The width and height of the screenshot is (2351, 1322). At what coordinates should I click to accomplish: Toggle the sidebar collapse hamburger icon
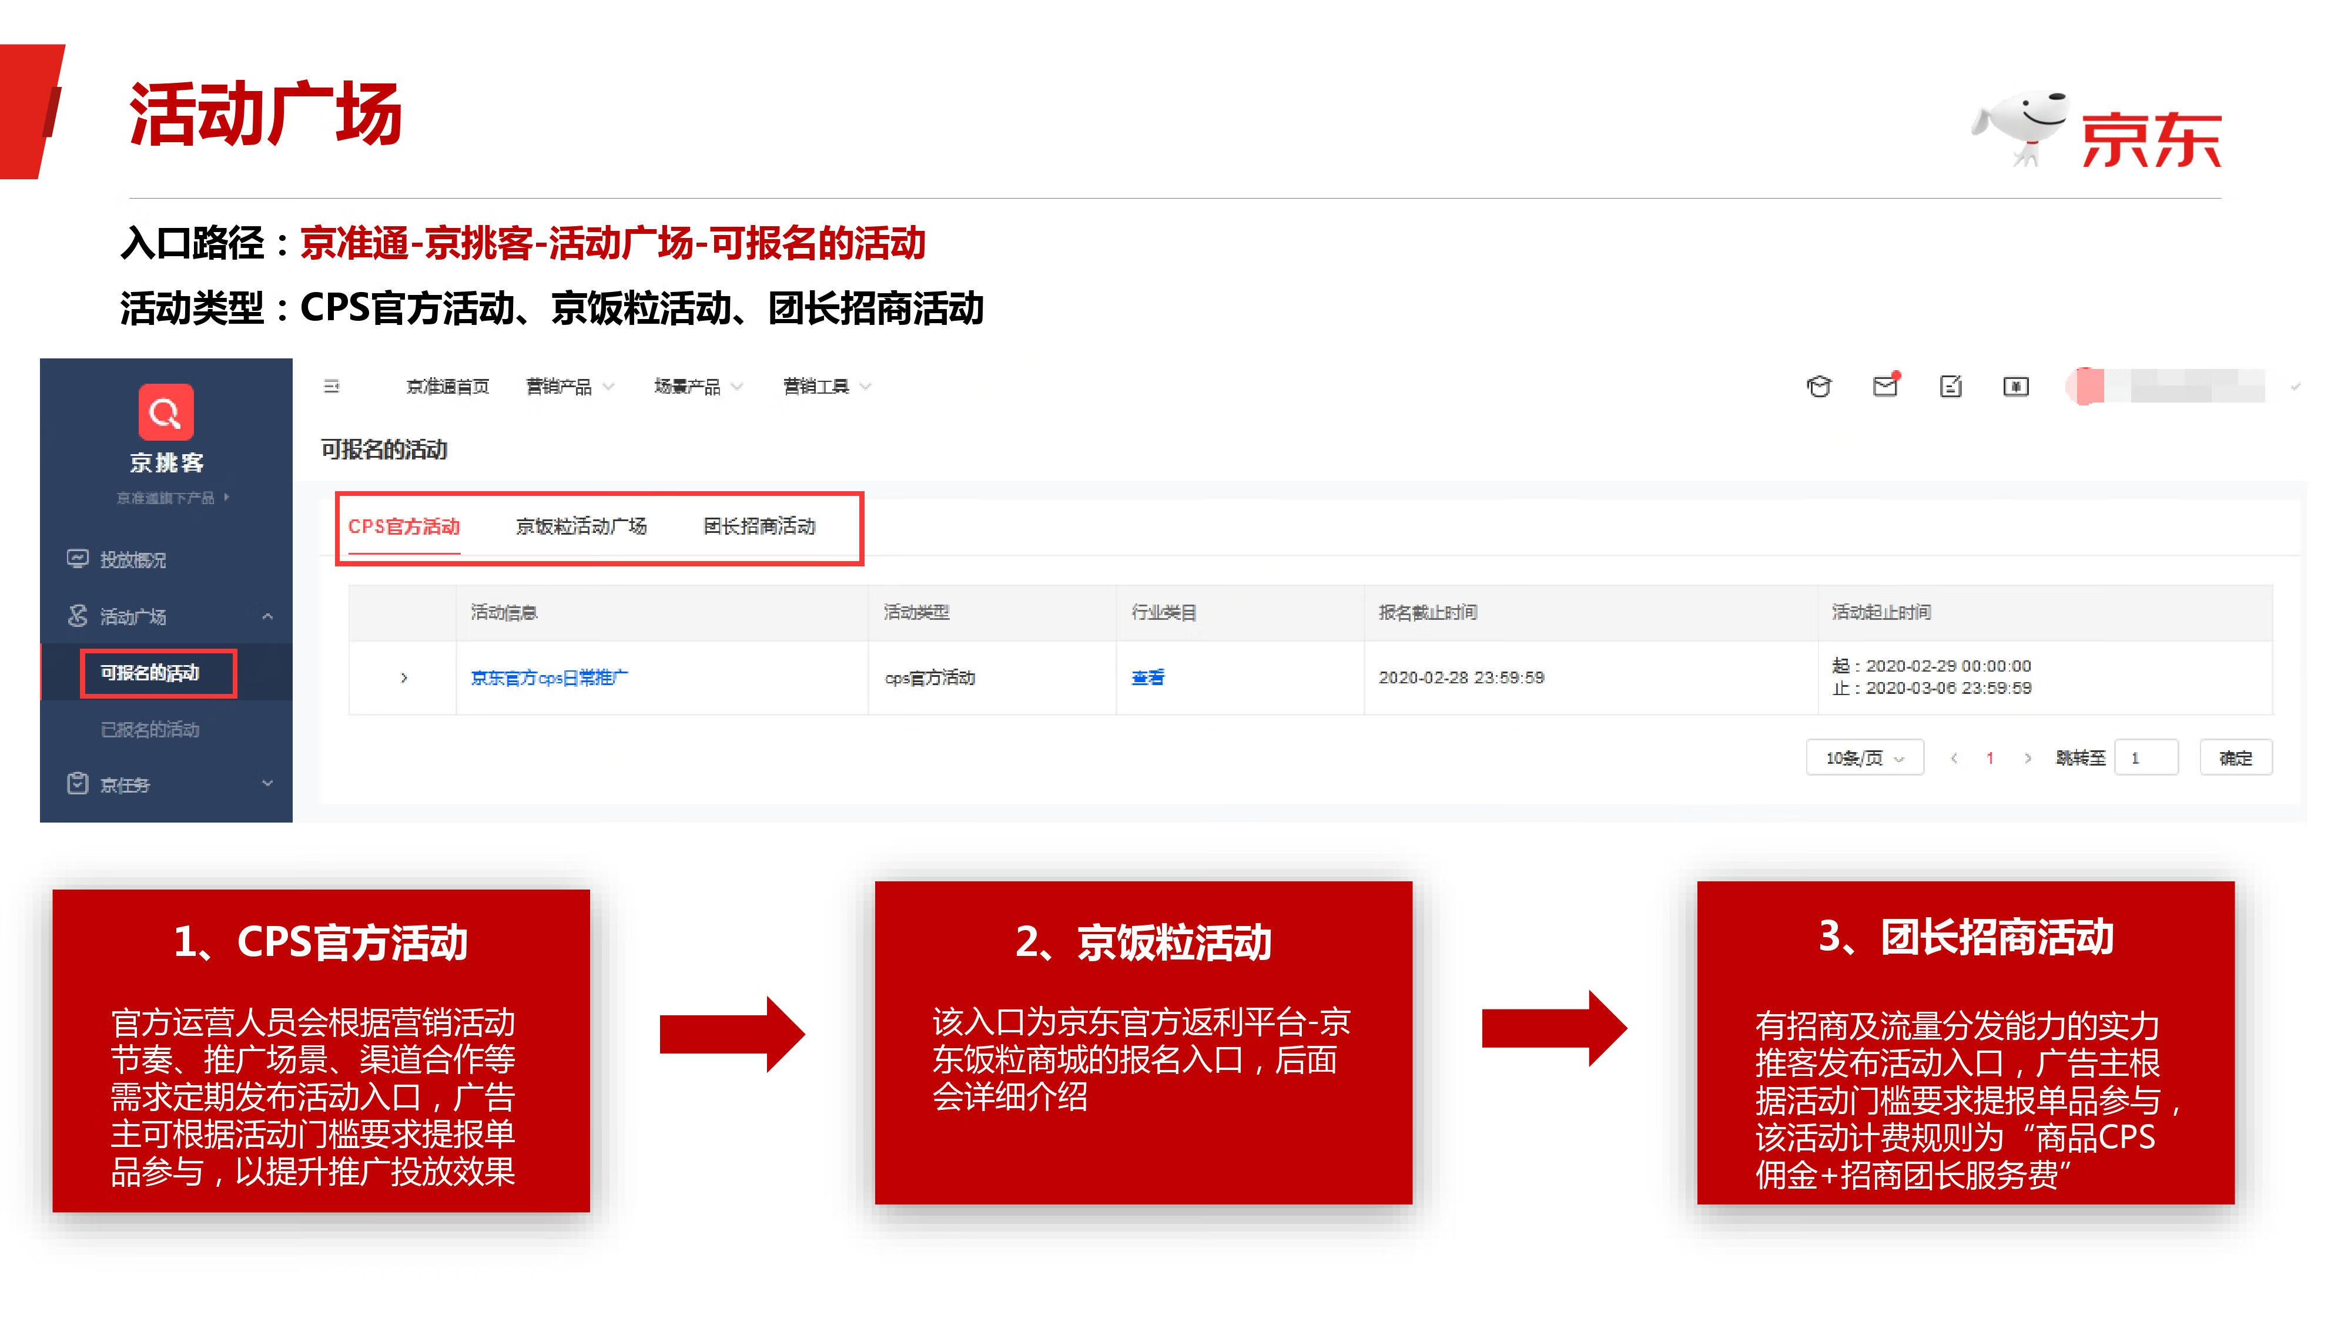click(x=331, y=387)
